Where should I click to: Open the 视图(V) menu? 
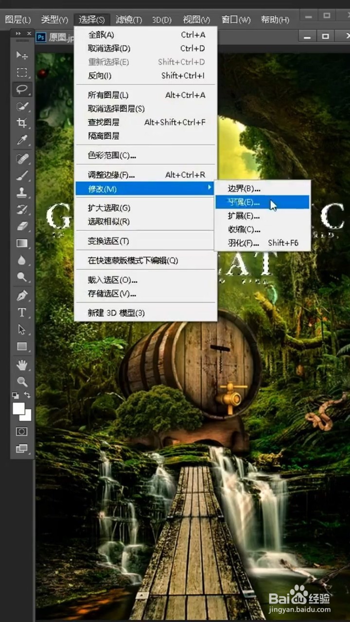196,20
